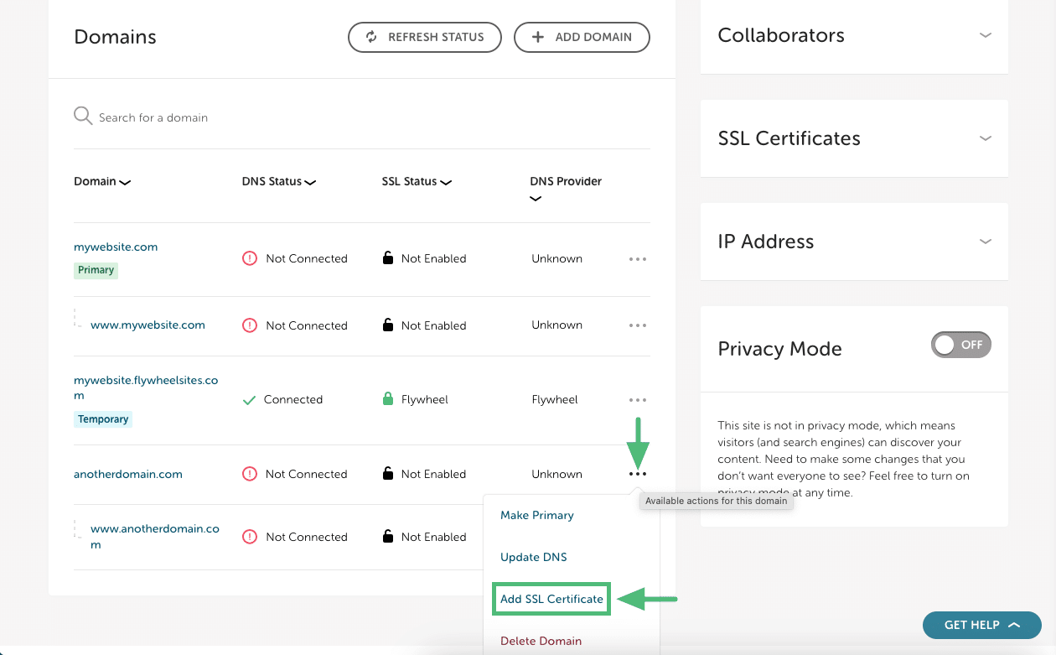
Task: Expand the SSL Certificates panel
Action: point(985,138)
